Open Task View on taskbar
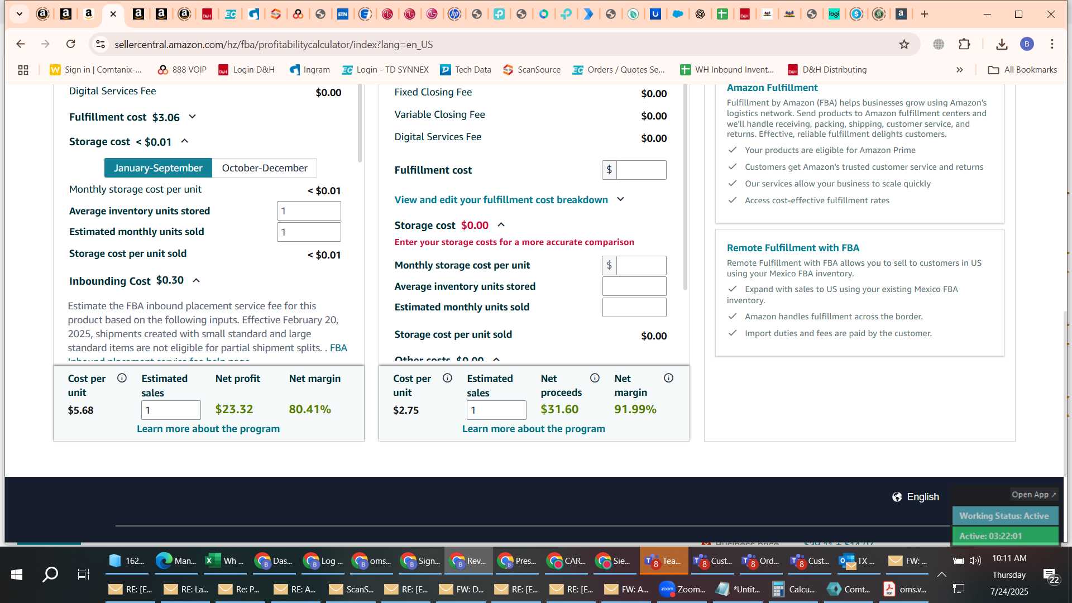 coord(83,574)
